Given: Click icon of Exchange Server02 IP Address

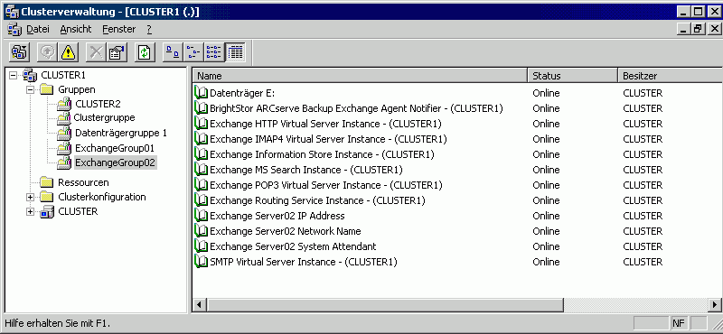Looking at the screenshot, I should tap(202, 216).
